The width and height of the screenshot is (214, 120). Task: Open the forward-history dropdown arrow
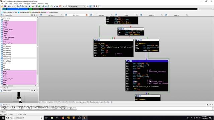coord(14,6)
